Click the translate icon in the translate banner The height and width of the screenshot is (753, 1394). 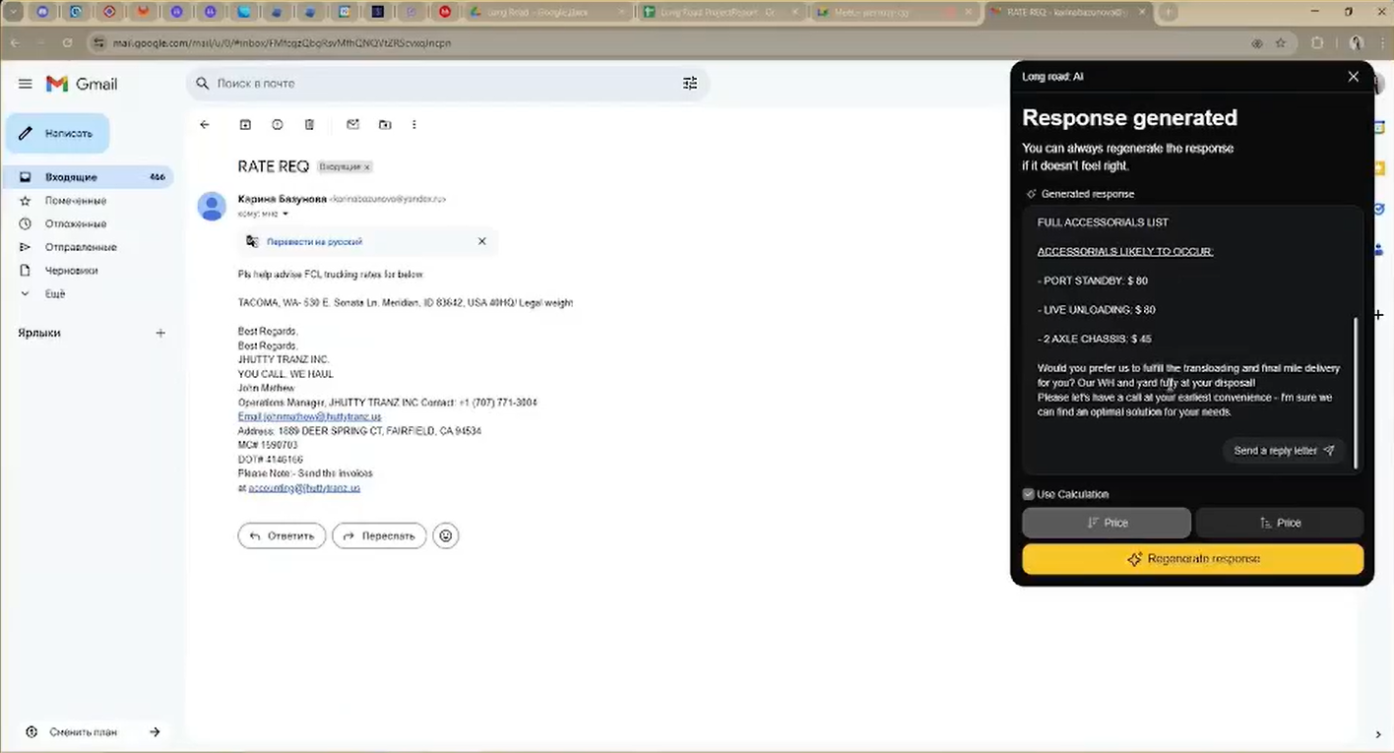(x=252, y=241)
